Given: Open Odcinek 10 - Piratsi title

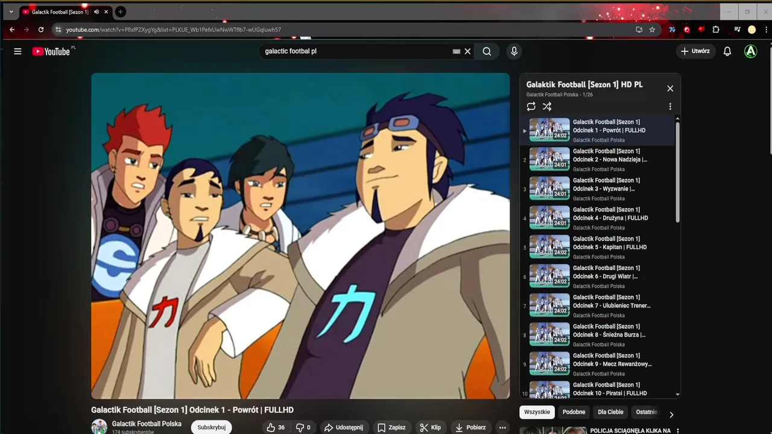Looking at the screenshot, I should [610, 389].
